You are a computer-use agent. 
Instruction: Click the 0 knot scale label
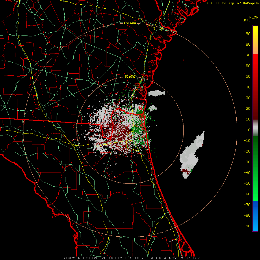(x=249, y=130)
